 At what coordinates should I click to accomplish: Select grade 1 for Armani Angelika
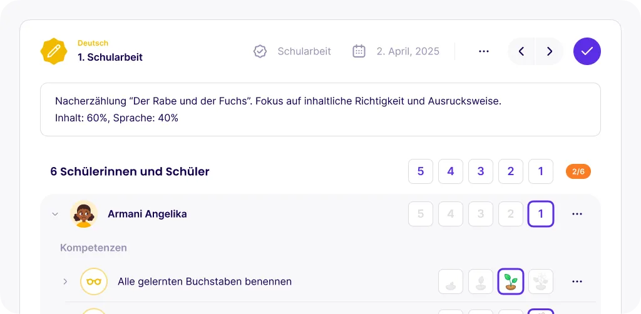click(541, 214)
